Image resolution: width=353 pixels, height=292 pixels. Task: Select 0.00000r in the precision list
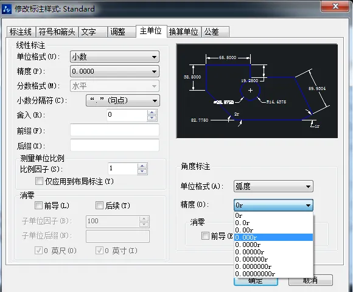pyautogui.click(x=273, y=252)
